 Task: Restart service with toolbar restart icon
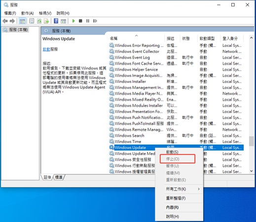(x=95, y=21)
